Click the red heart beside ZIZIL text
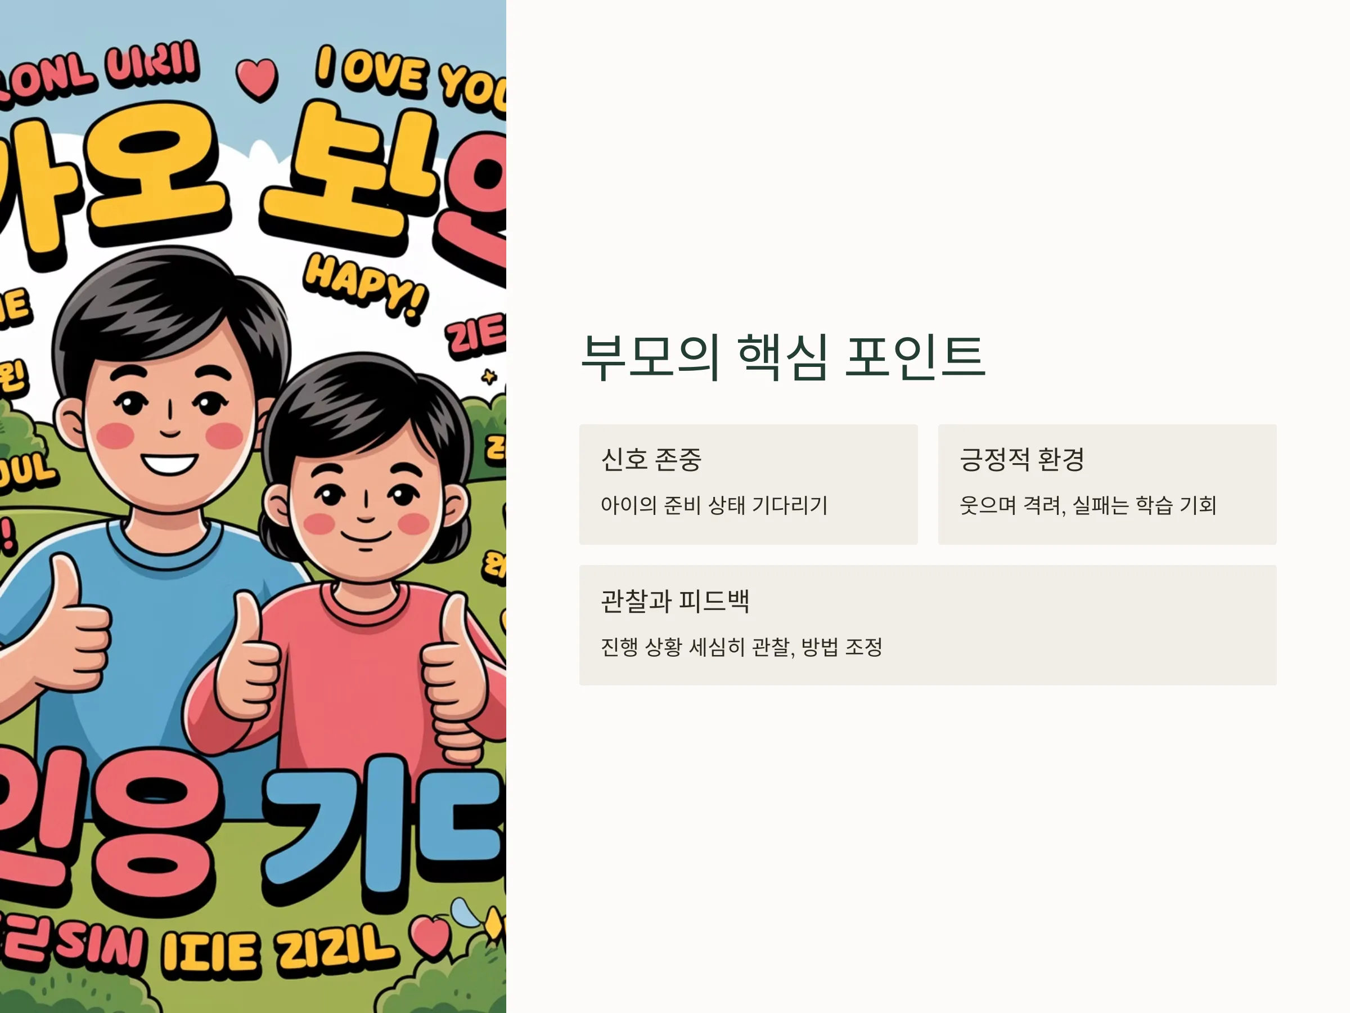 431,937
